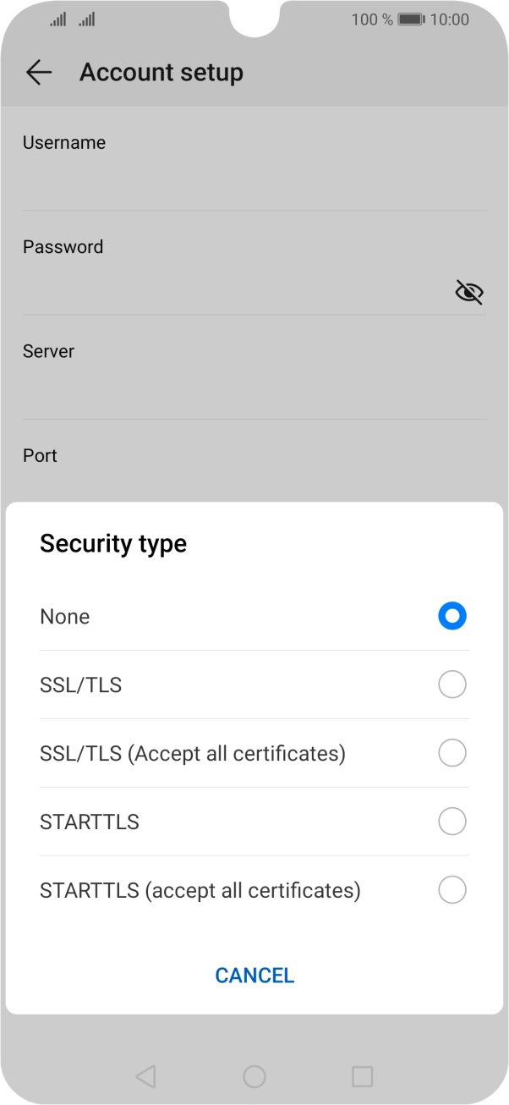The image size is (509, 1105).
Task: Choose the SSL/TLS radio button
Action: [x=452, y=684]
